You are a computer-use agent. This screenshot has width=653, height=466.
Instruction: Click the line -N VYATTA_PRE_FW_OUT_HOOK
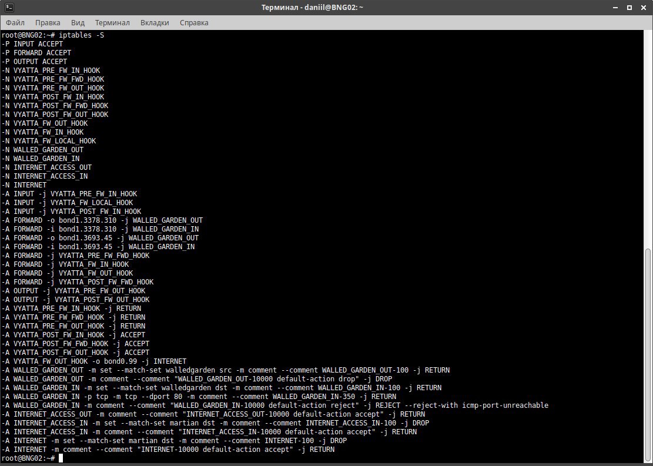pyautogui.click(x=53, y=88)
